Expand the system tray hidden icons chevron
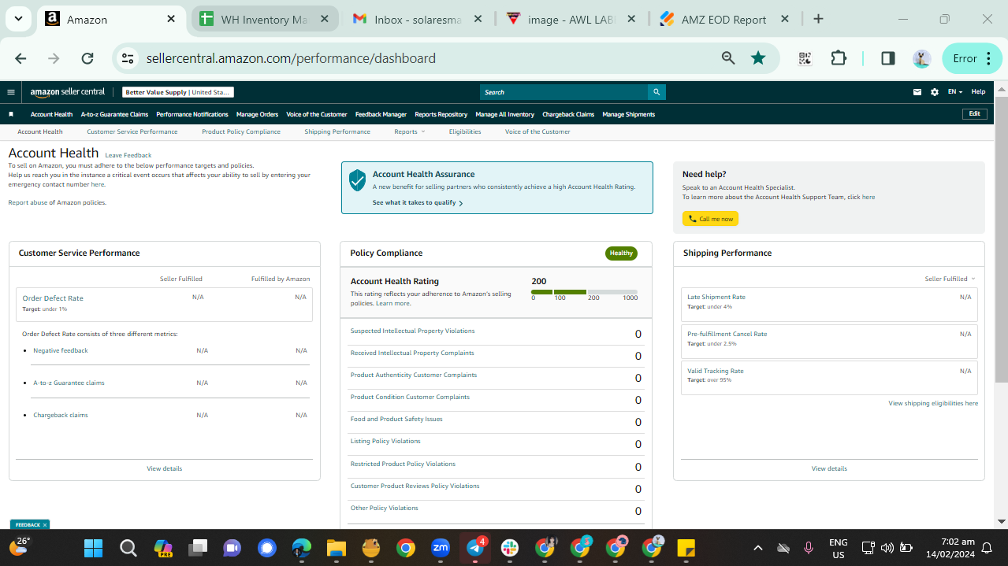1008x566 pixels. click(x=758, y=548)
